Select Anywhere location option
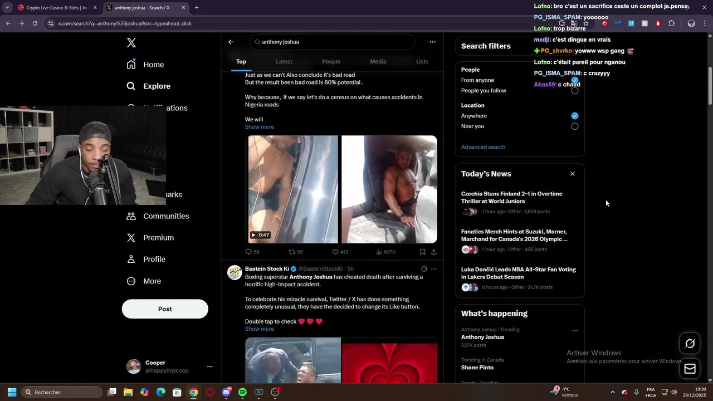 coord(575,116)
